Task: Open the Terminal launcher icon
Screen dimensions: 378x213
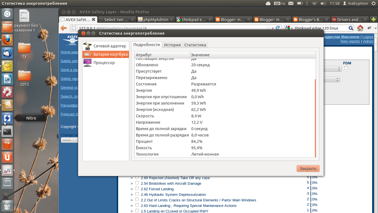Action: (7, 131)
